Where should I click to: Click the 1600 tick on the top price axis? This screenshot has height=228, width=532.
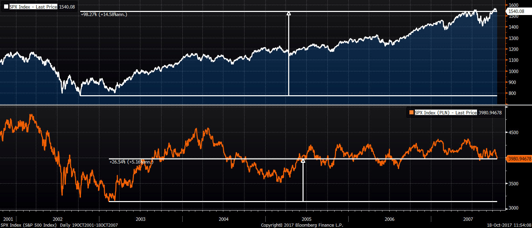(x=514, y=5)
